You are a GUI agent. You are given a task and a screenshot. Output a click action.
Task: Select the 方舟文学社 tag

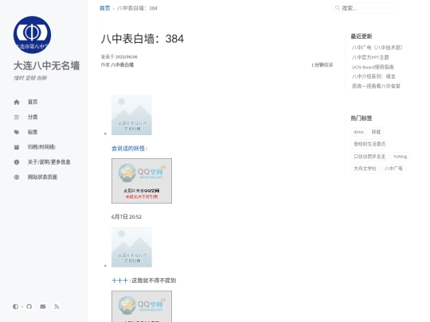tap(365, 169)
